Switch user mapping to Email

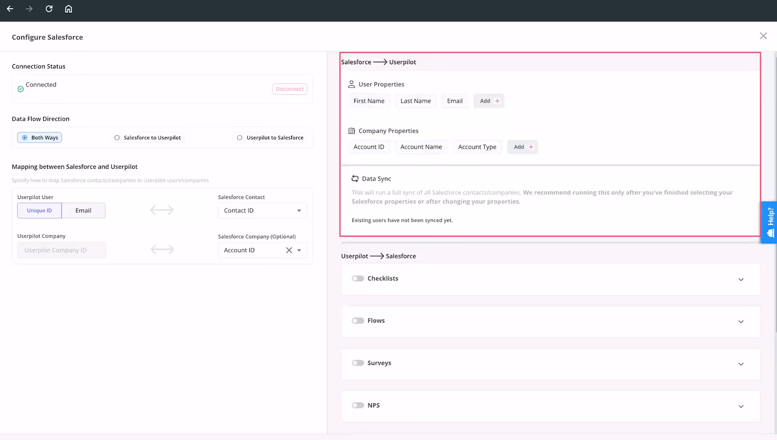83,211
